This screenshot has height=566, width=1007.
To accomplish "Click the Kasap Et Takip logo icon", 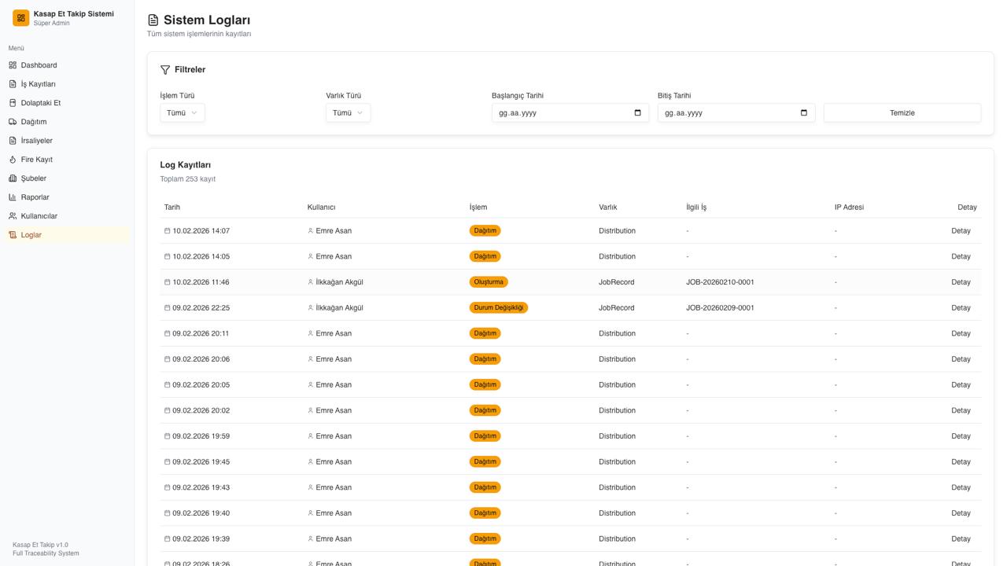I will coord(21,18).
